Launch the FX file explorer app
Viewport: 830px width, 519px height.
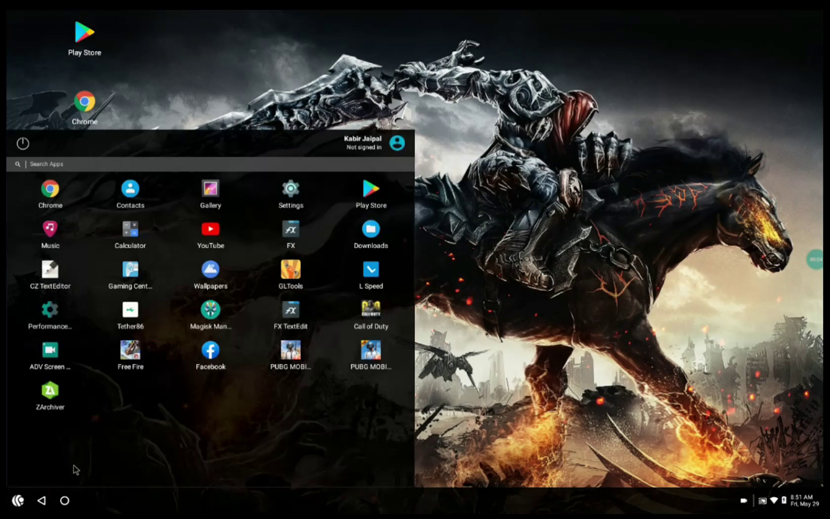pos(291,235)
